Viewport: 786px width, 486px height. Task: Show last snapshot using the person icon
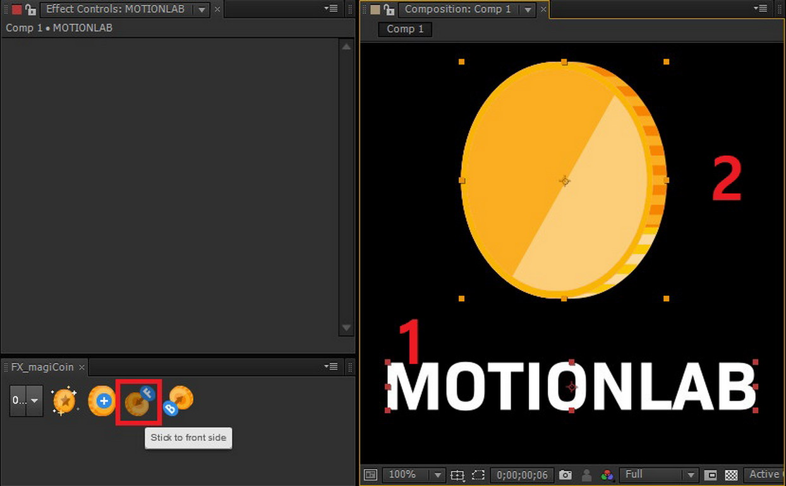tap(586, 475)
